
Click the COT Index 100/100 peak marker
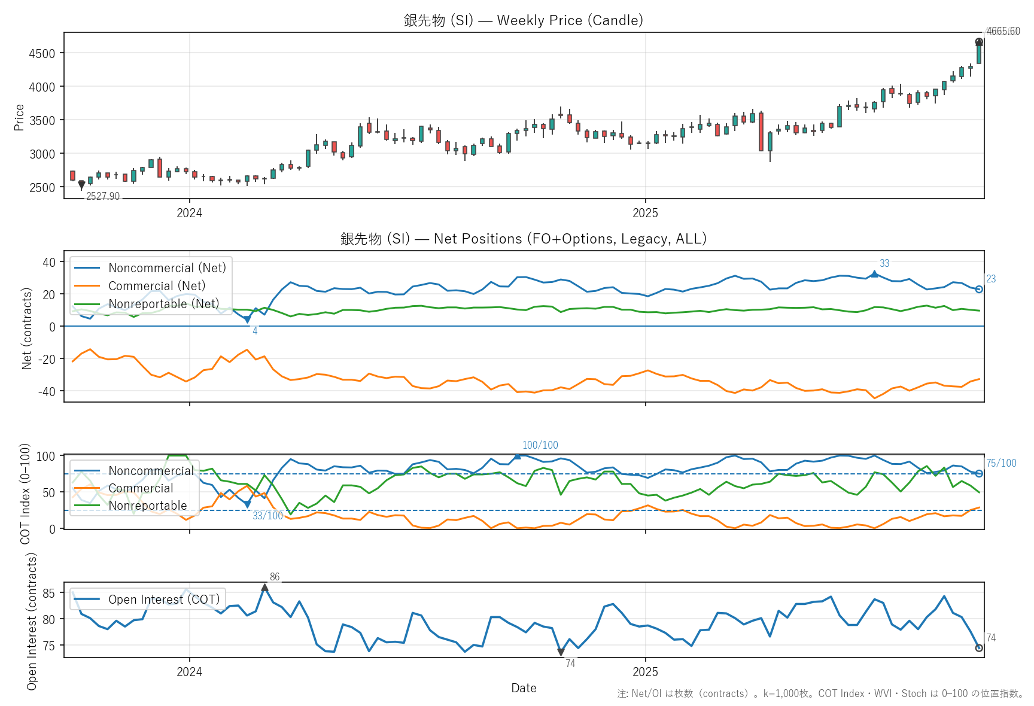pos(518,456)
